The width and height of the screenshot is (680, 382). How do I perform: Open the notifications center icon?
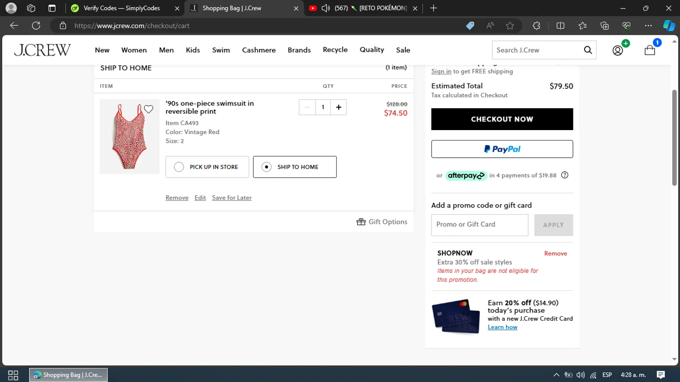coord(661,375)
